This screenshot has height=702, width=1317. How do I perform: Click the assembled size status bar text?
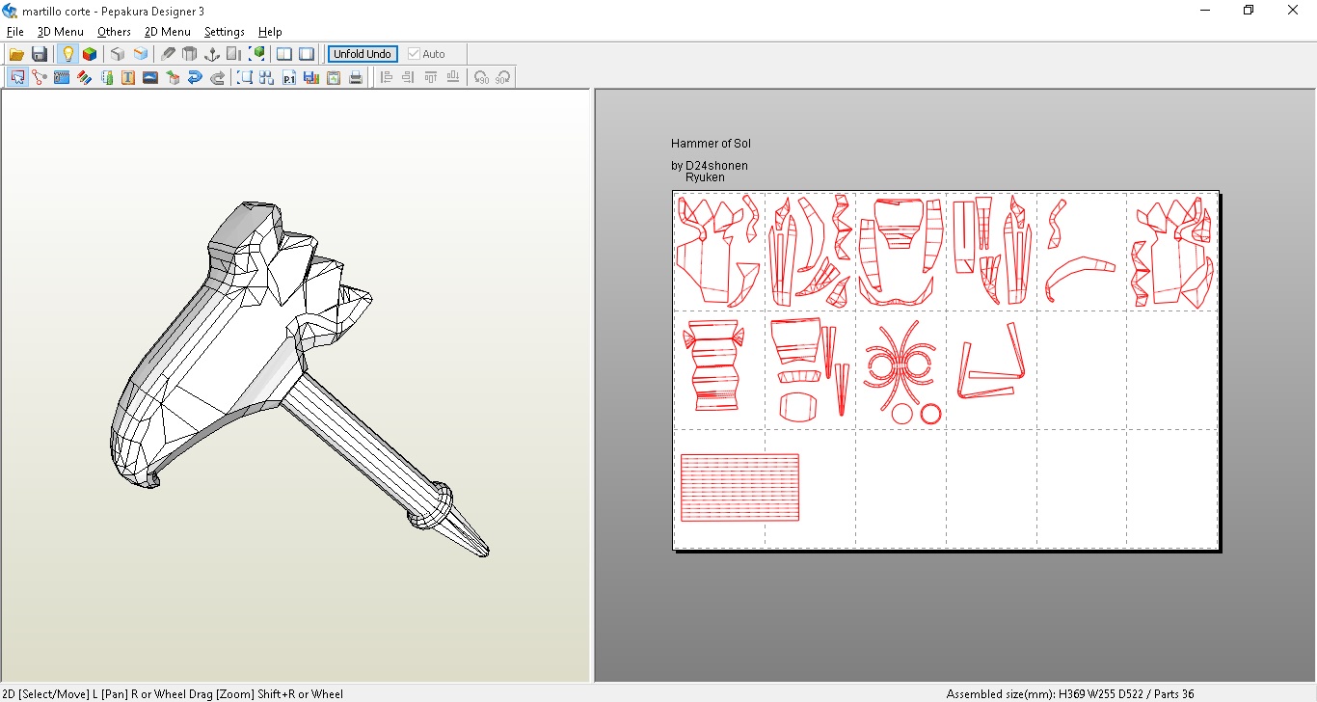click(1070, 694)
